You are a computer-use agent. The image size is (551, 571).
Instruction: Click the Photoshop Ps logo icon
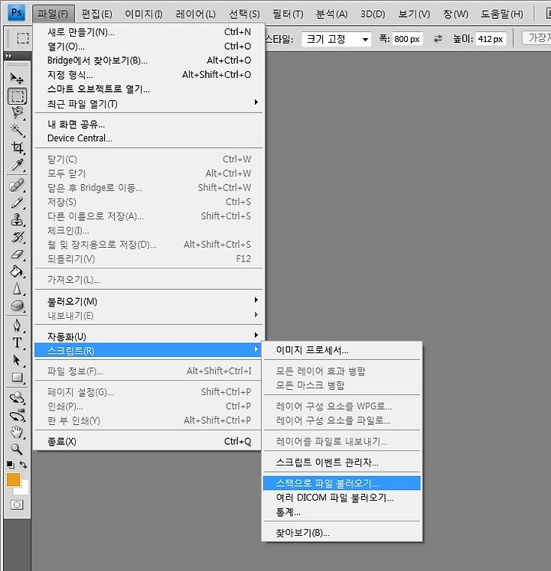(16, 13)
